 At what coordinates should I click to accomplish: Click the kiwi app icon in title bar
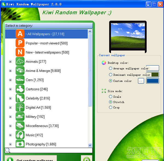click(4, 4)
